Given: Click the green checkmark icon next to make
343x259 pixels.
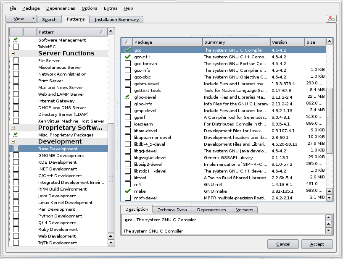Looking at the screenshot, I should click(127, 191).
